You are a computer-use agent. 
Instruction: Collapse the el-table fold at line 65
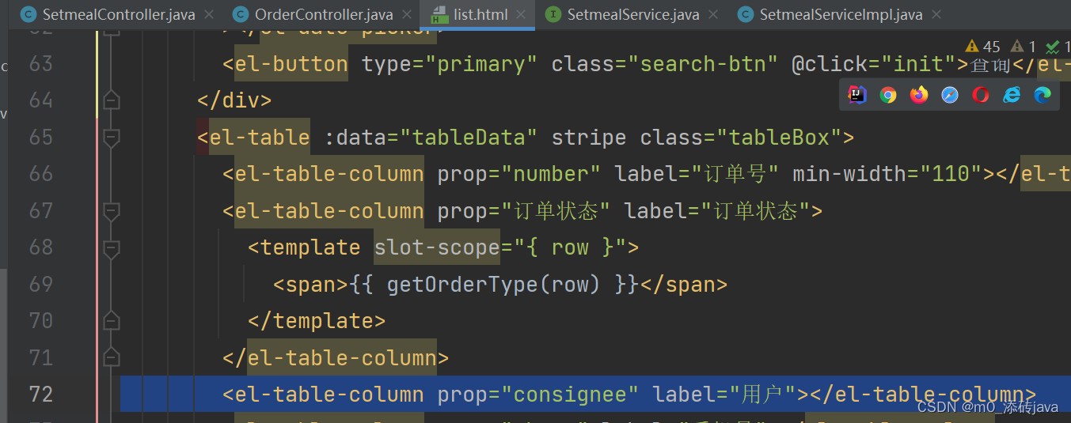(112, 138)
